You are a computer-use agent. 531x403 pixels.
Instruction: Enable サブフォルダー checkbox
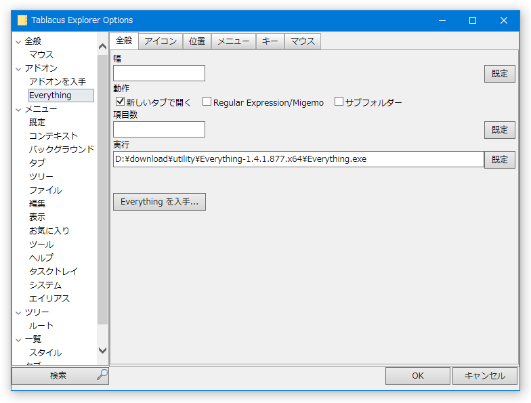click(x=339, y=102)
